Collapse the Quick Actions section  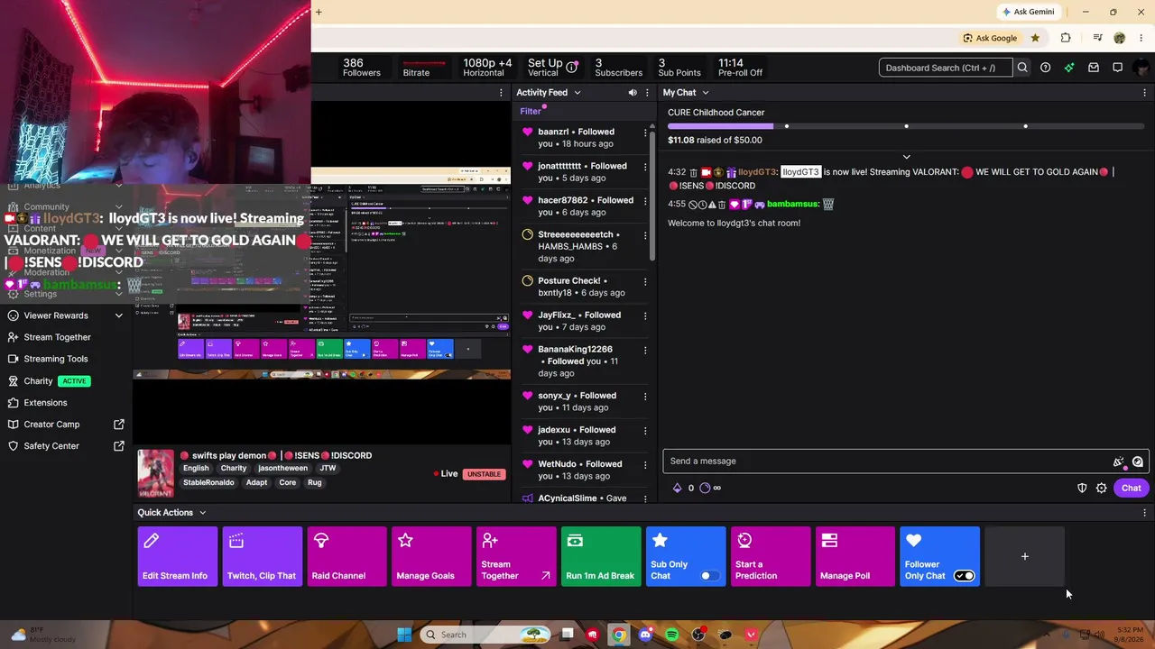tap(202, 513)
